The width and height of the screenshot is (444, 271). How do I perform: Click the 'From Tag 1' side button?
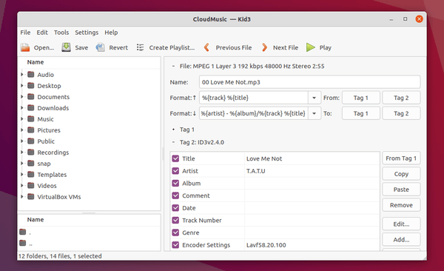click(x=401, y=158)
